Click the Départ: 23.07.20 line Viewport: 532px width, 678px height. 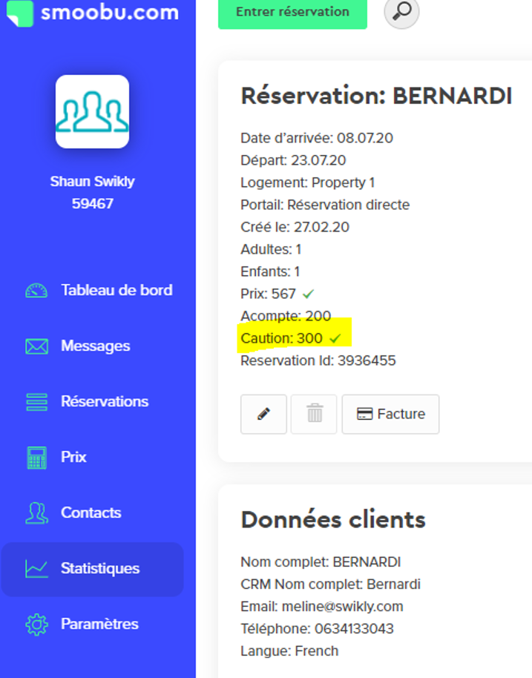(293, 160)
